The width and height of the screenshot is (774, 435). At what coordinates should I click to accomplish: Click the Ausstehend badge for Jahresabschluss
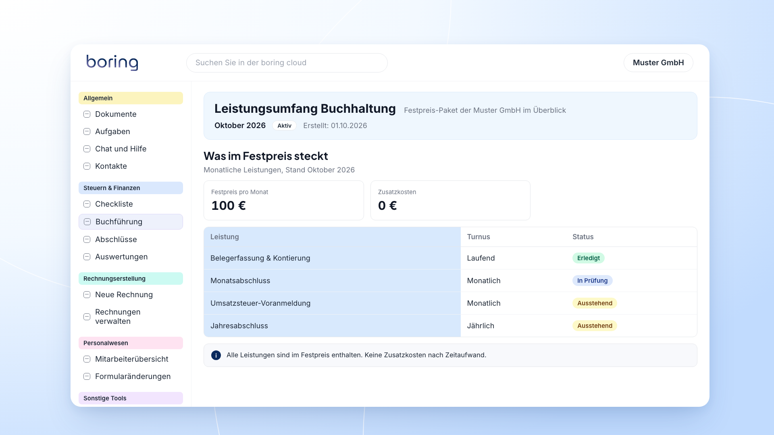(x=595, y=326)
